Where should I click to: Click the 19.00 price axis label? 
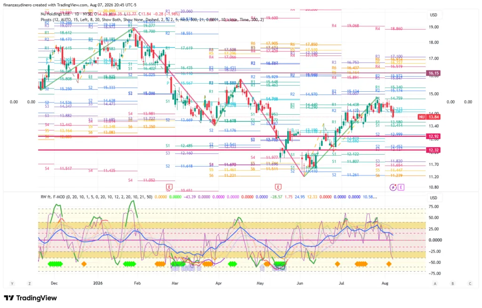click(434, 27)
